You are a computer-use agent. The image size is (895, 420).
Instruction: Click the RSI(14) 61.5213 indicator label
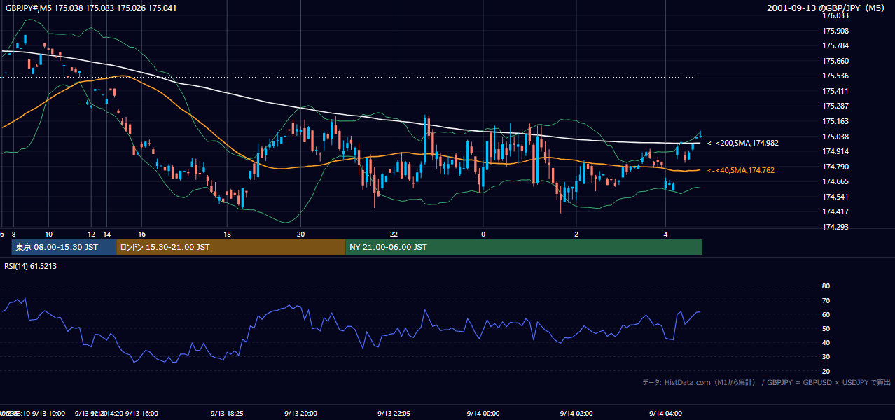31,266
